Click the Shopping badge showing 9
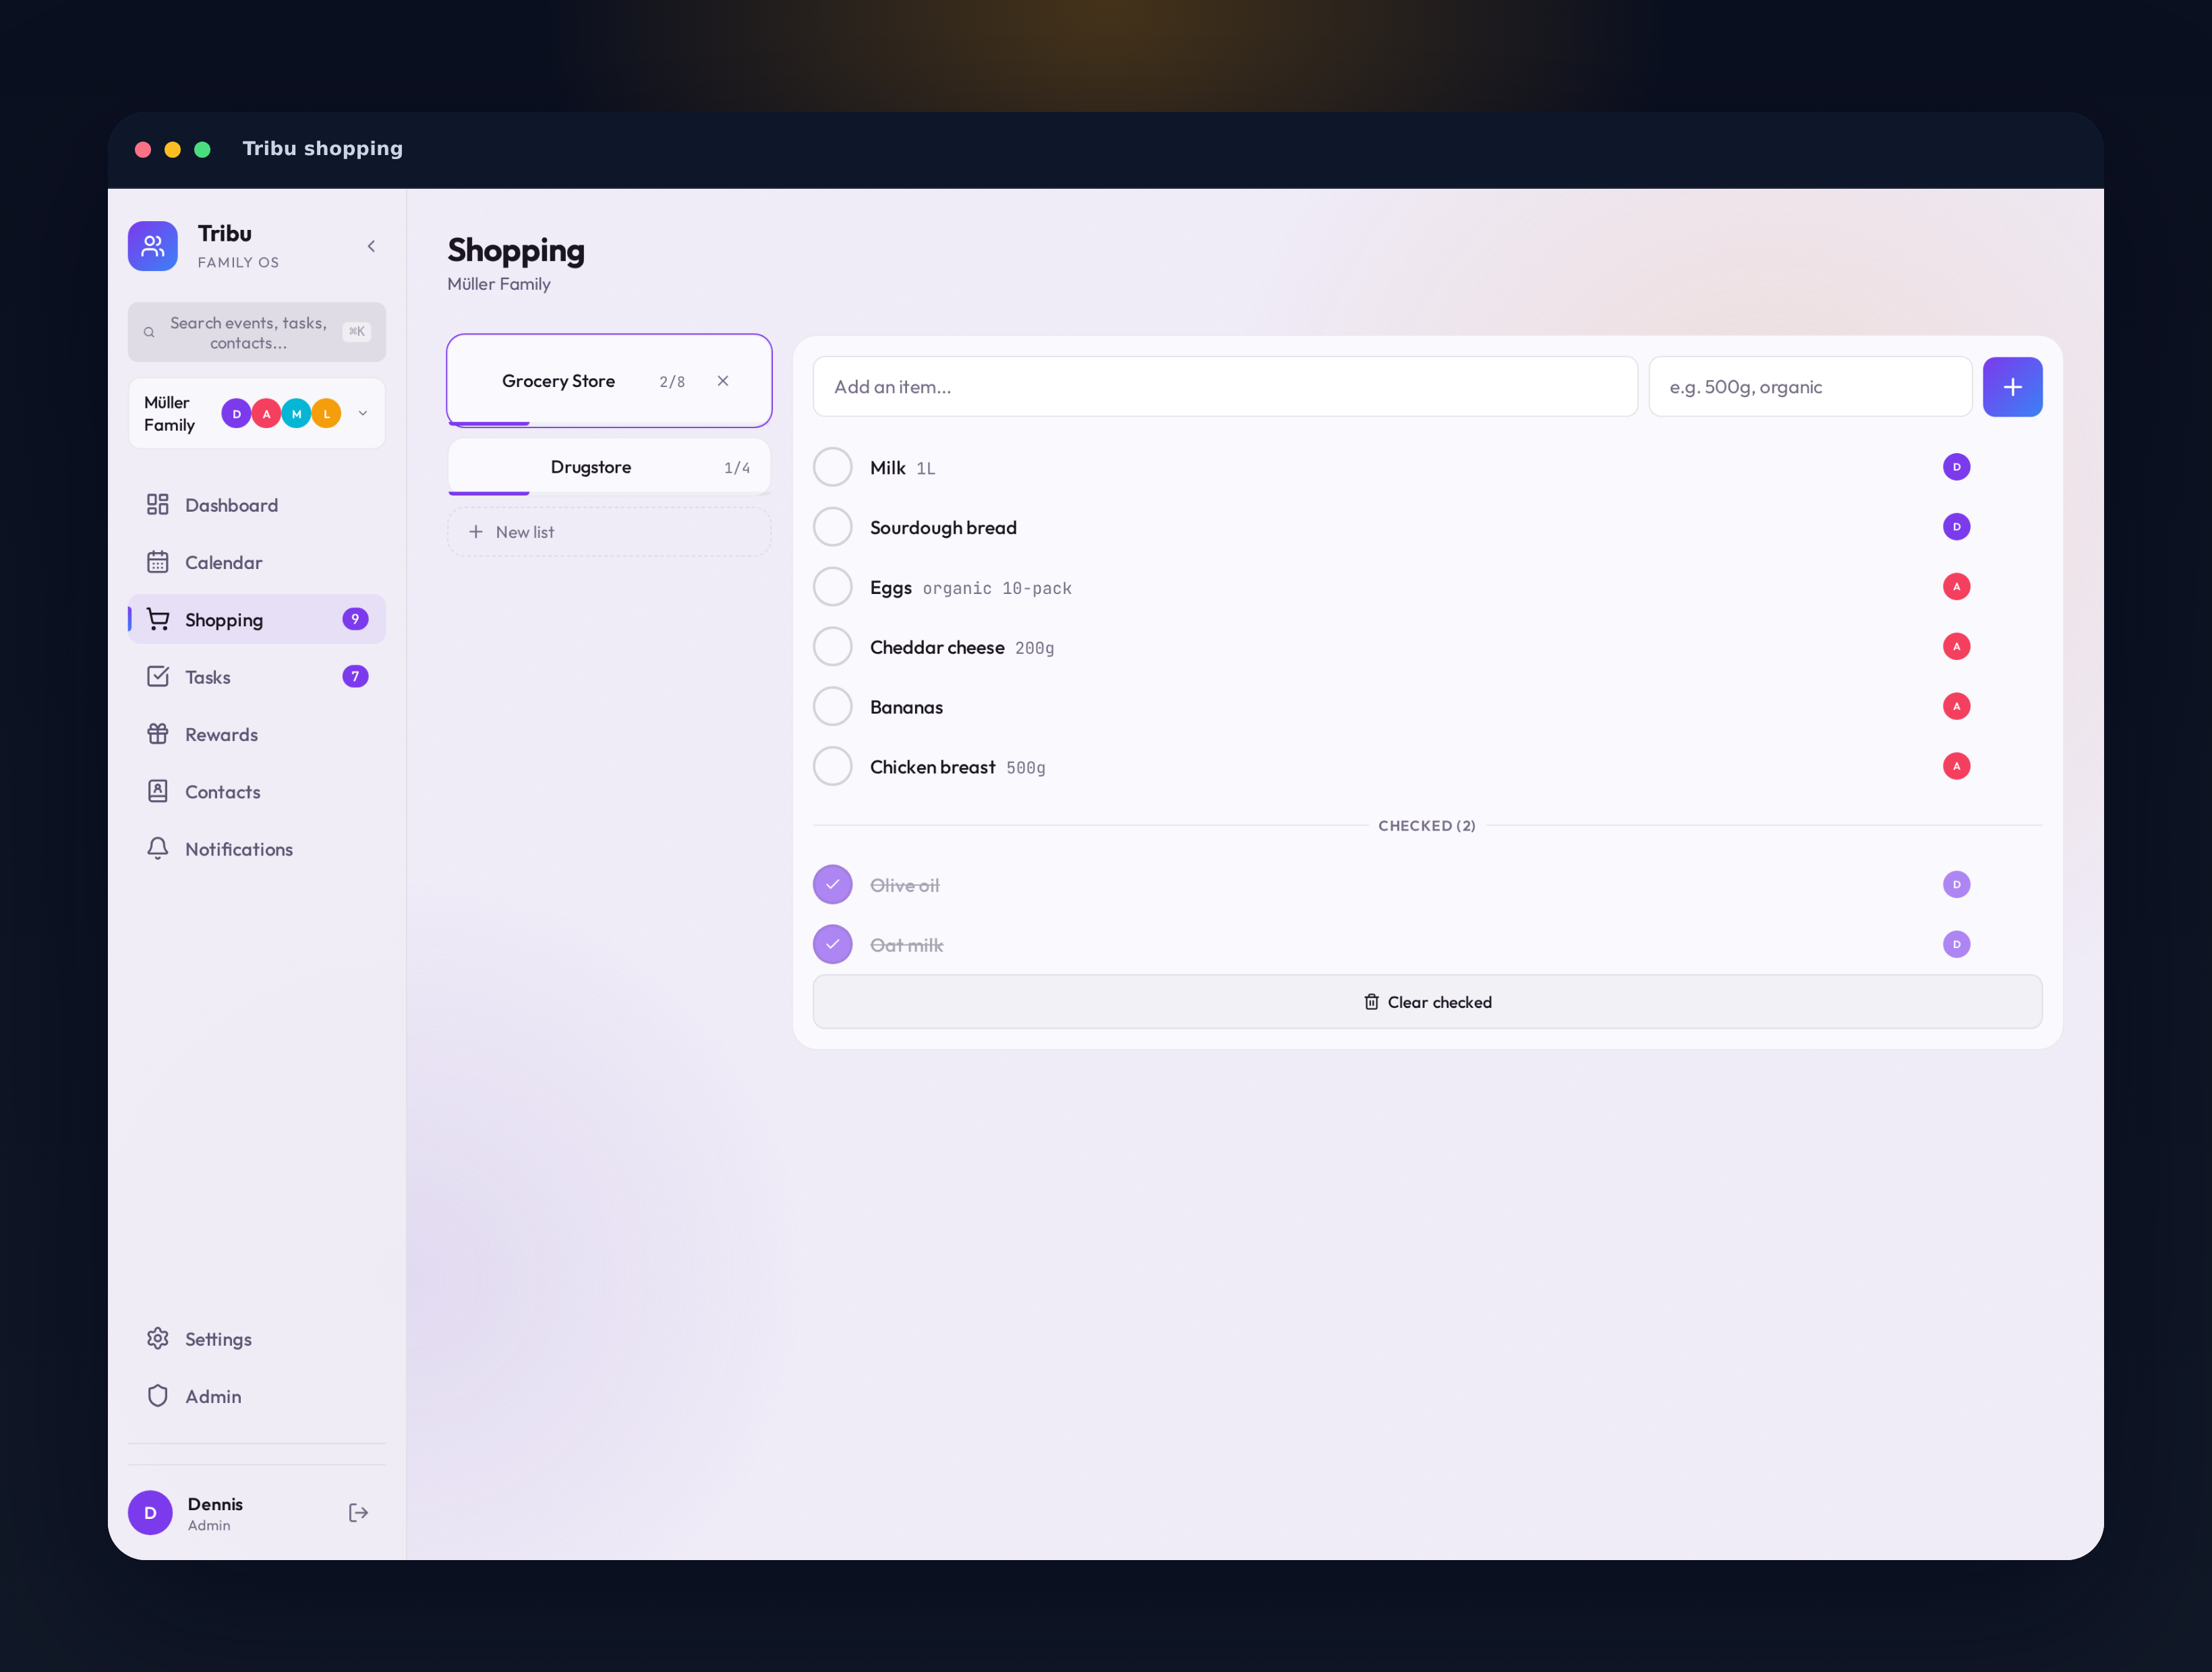Viewport: 2212px width, 1672px height. 355,619
